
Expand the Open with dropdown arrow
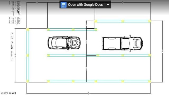click(108, 5)
